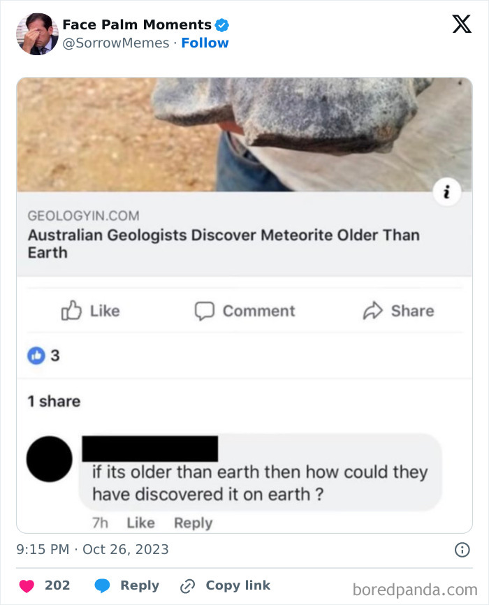The height and width of the screenshot is (605, 489).
Task: Click the X logo icon
Action: [x=461, y=24]
